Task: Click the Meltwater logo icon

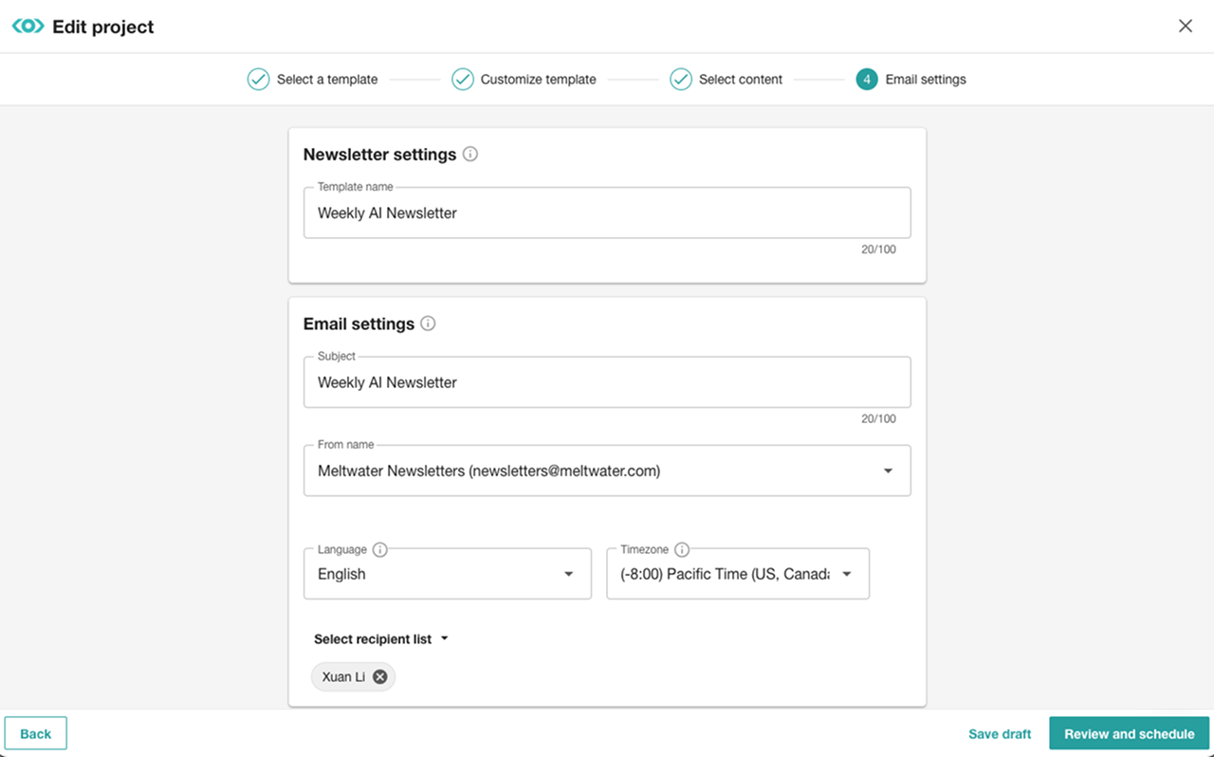Action: click(x=27, y=26)
